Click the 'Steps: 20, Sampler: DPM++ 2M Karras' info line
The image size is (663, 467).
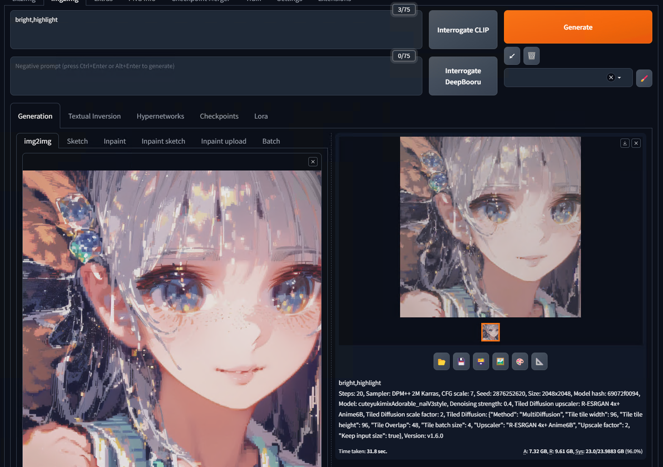[x=389, y=394]
